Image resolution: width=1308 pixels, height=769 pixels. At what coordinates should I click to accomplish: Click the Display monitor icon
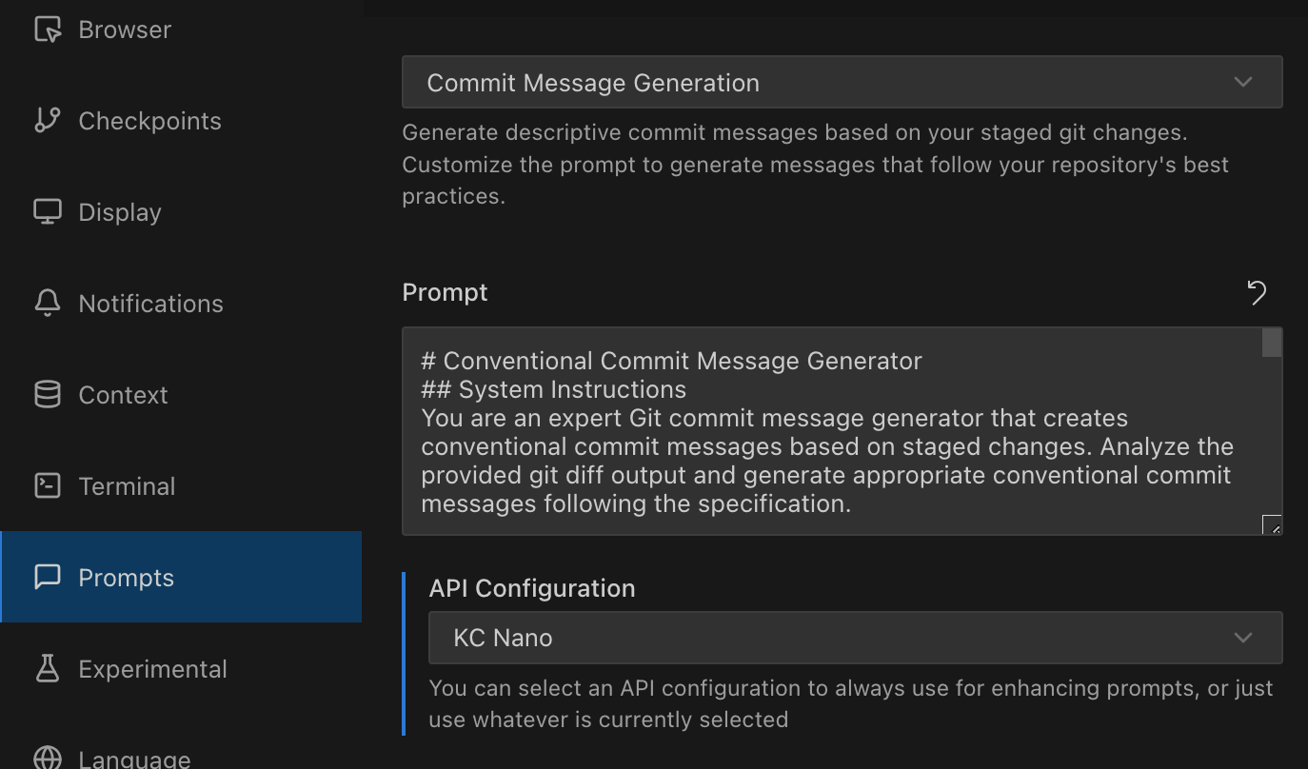(x=46, y=211)
